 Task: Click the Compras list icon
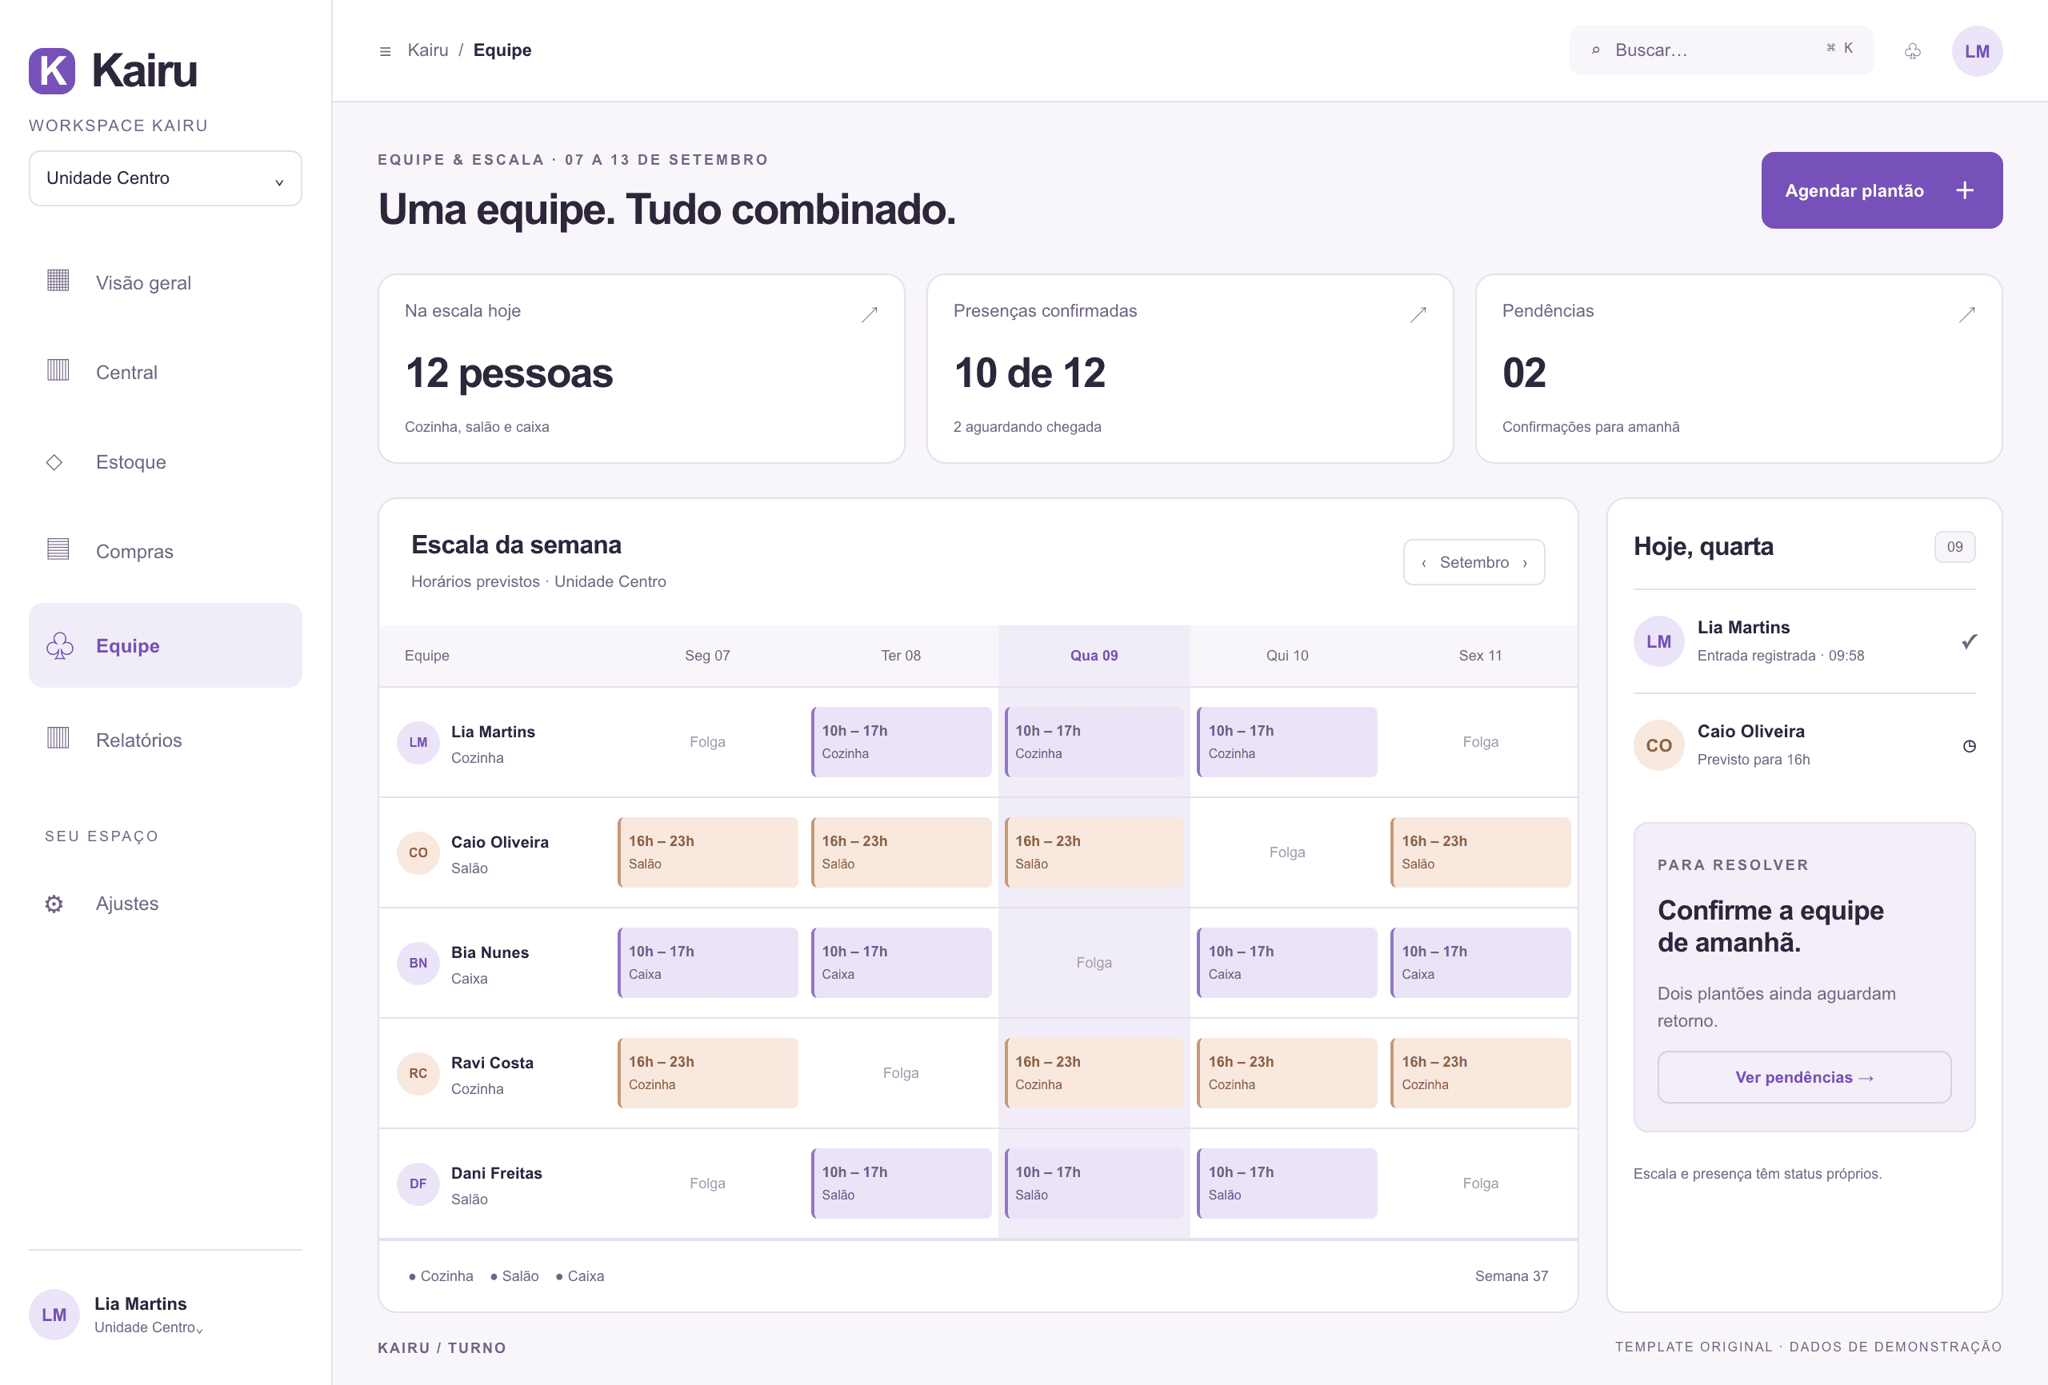pos(58,549)
